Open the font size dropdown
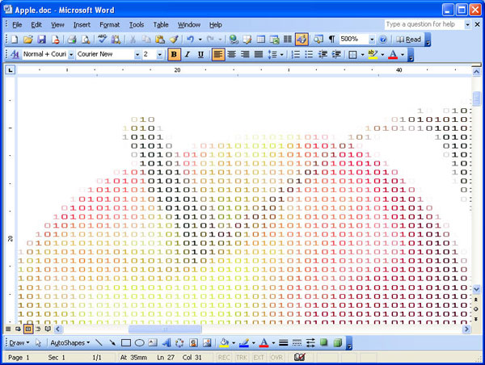The height and width of the screenshot is (365, 485). click(x=160, y=54)
